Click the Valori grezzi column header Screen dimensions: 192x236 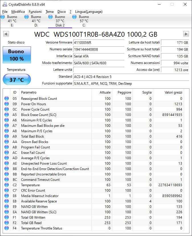click(x=168, y=92)
